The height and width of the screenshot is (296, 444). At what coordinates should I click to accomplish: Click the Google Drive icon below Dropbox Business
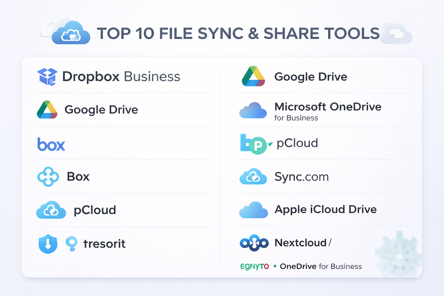47,110
